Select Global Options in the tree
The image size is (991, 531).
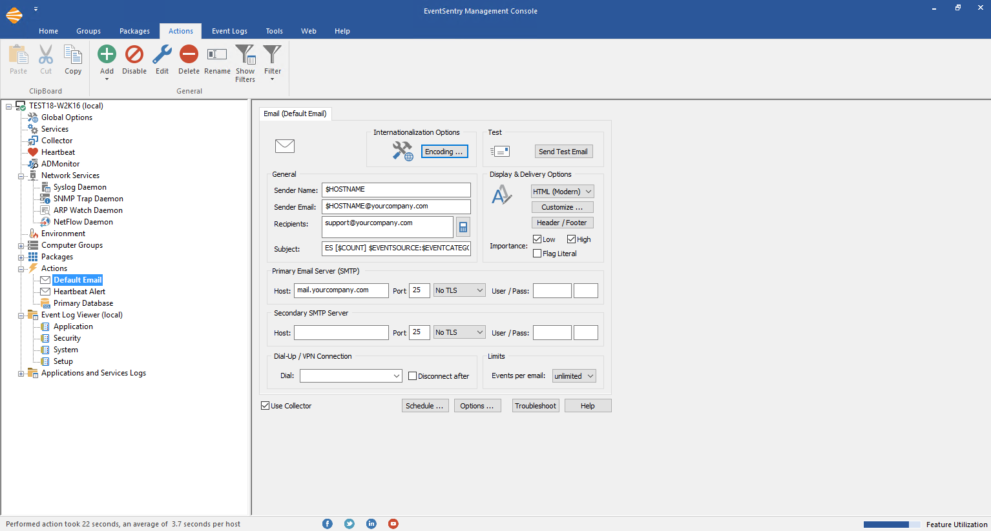click(67, 117)
